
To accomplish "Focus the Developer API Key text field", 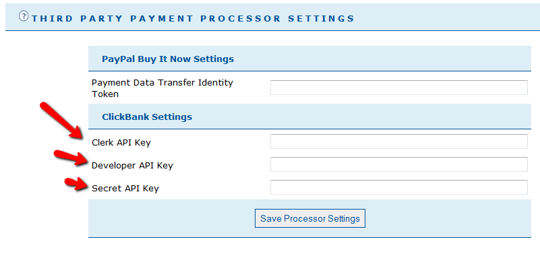I will click(399, 164).
